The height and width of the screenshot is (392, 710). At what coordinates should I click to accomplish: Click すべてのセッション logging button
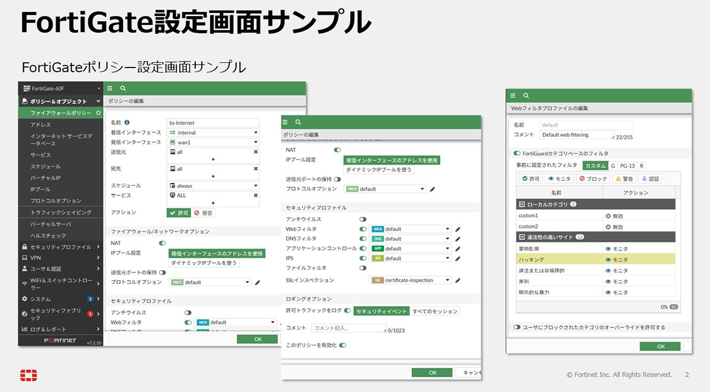435,310
